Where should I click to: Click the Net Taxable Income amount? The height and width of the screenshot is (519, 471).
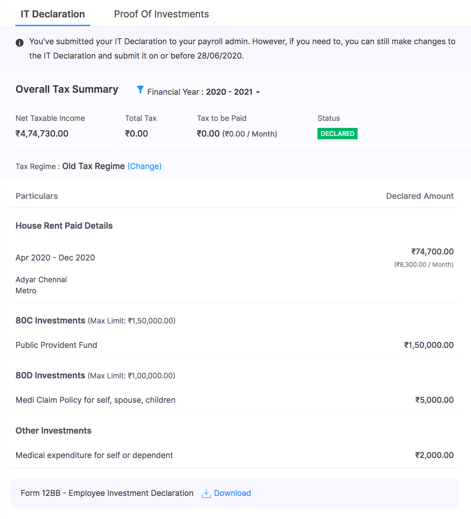point(42,134)
